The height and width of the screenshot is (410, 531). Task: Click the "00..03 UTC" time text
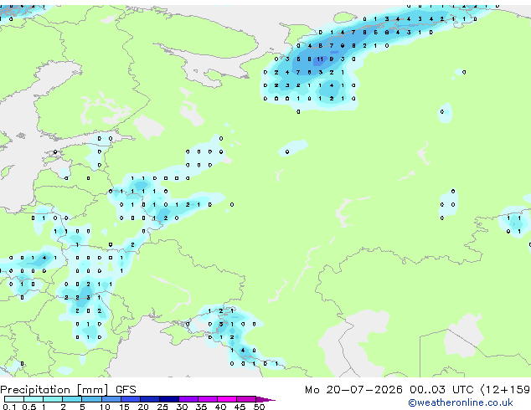click(x=441, y=390)
